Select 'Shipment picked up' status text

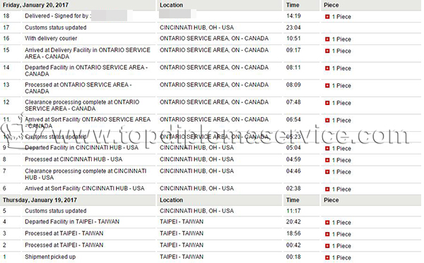coord(50,257)
